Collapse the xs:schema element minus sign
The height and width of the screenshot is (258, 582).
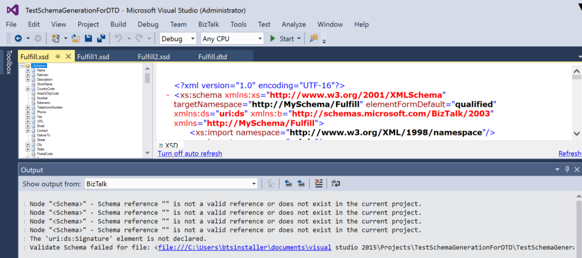168,95
